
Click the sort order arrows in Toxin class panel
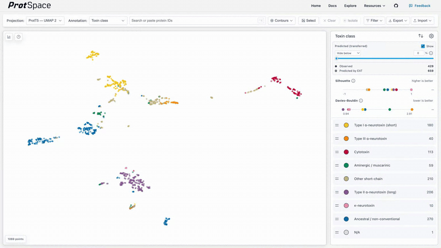tap(421, 36)
